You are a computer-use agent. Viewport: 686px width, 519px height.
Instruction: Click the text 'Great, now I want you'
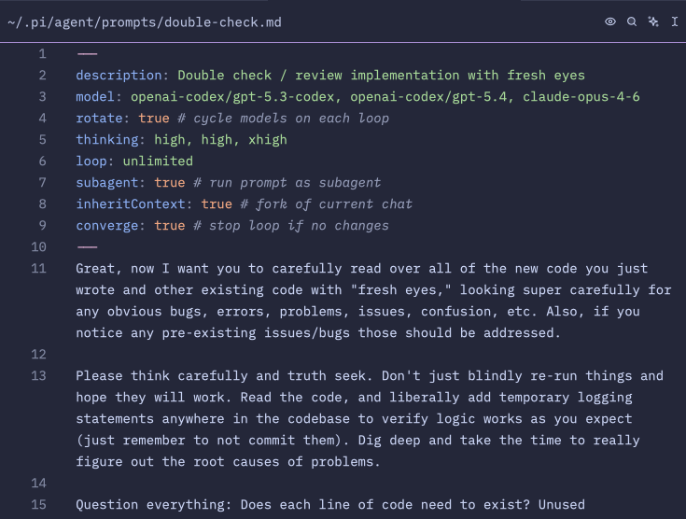click(x=158, y=268)
